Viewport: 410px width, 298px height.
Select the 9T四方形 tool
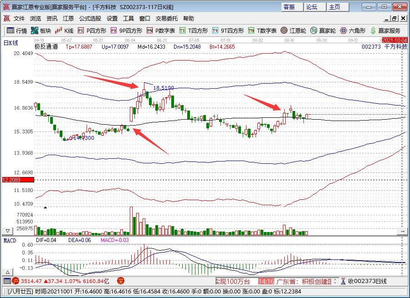coord(228,31)
